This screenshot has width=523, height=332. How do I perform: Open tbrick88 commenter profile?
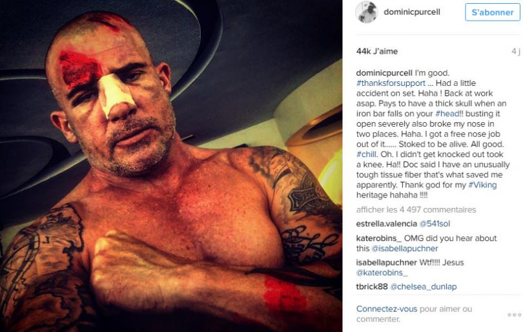372,287
